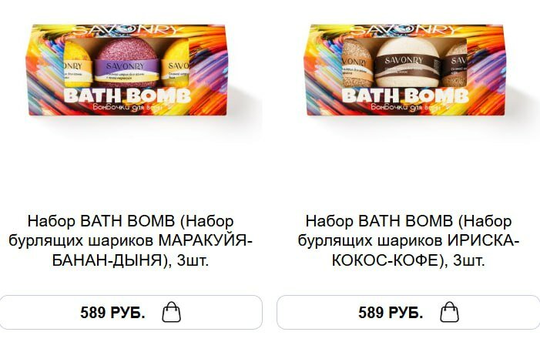Click the 589 РУБ. price text under ИРИСКА set
Image resolution: width=540 pixels, height=342 pixels.
pyautogui.click(x=391, y=313)
